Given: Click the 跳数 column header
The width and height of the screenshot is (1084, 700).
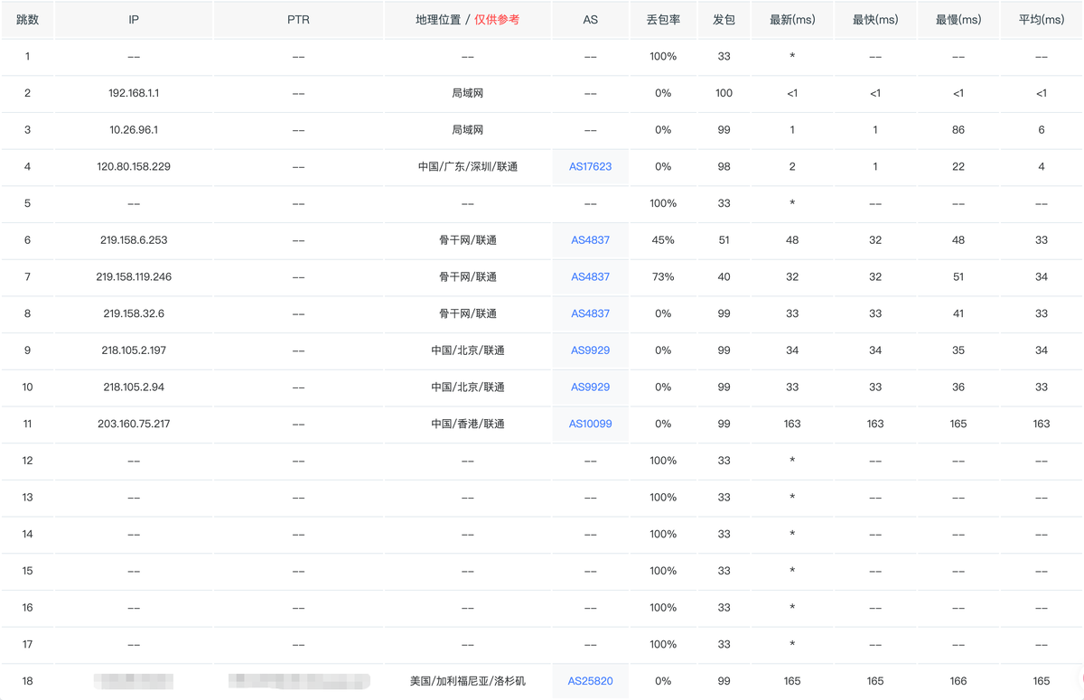Looking at the screenshot, I should click(27, 20).
